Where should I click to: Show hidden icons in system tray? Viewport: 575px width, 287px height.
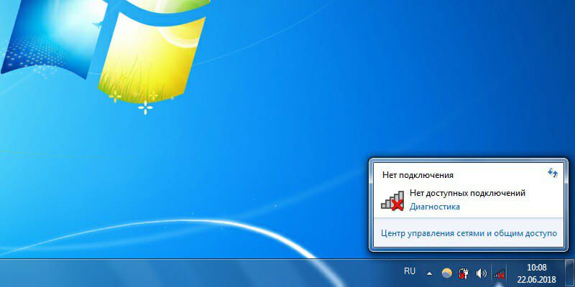(429, 273)
